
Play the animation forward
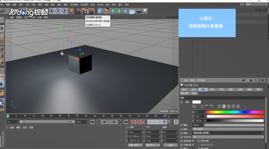[x=109, y=122]
